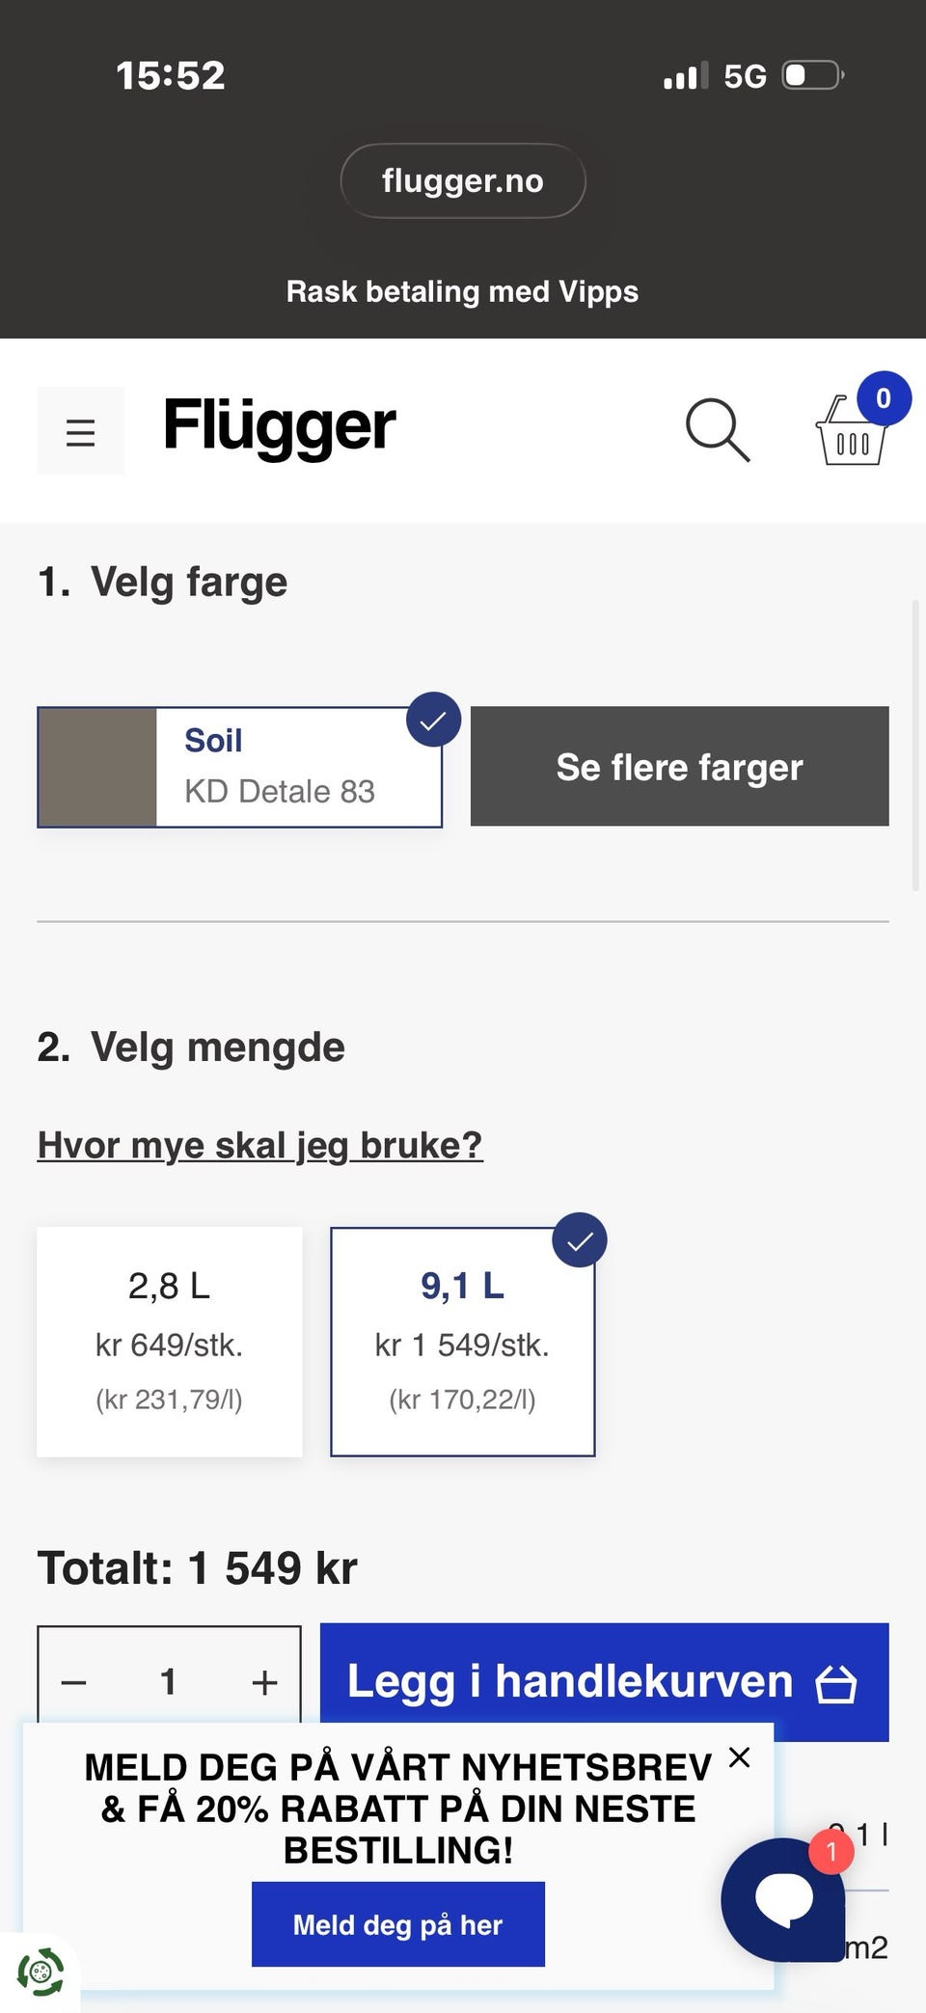Open the hamburger menu
The image size is (926, 2013).
[80, 431]
